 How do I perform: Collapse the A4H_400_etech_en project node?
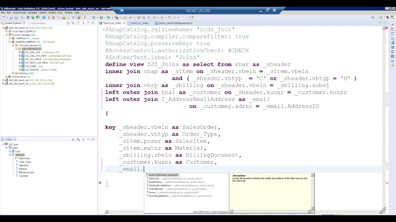tap(3, 28)
